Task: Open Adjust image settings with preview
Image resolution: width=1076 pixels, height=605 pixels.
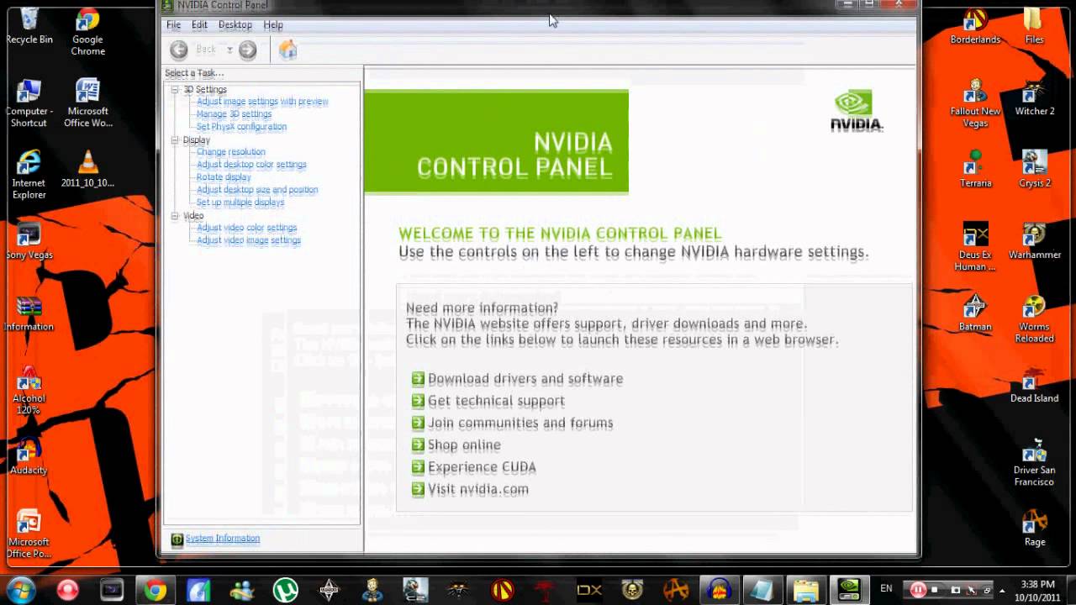Action: (262, 102)
